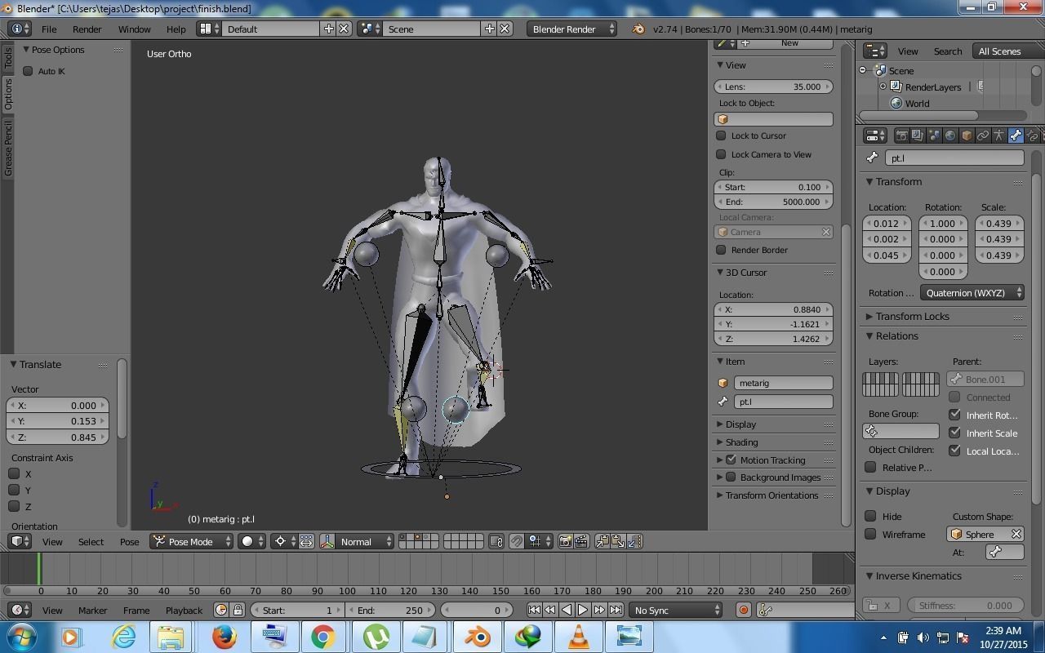The image size is (1045, 653).
Task: Click Search in the Outliner header
Action: (947, 51)
